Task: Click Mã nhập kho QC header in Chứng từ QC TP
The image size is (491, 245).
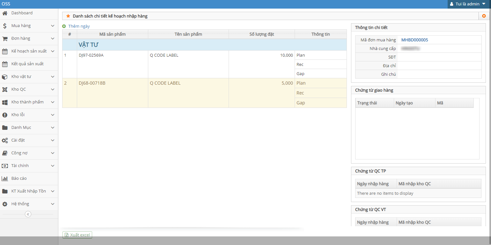Action: pos(439,184)
